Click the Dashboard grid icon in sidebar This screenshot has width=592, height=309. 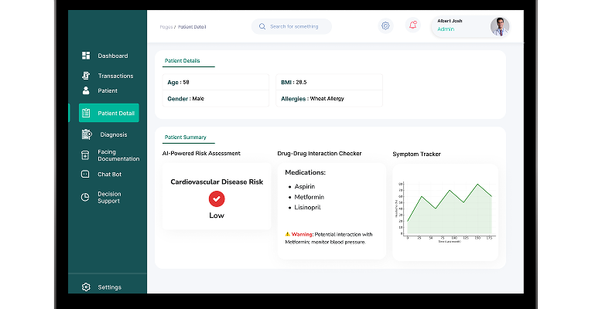(x=86, y=56)
